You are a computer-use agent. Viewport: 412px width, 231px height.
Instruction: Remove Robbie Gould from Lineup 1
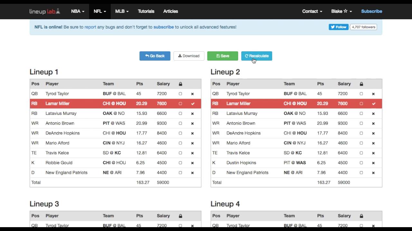[192, 163]
